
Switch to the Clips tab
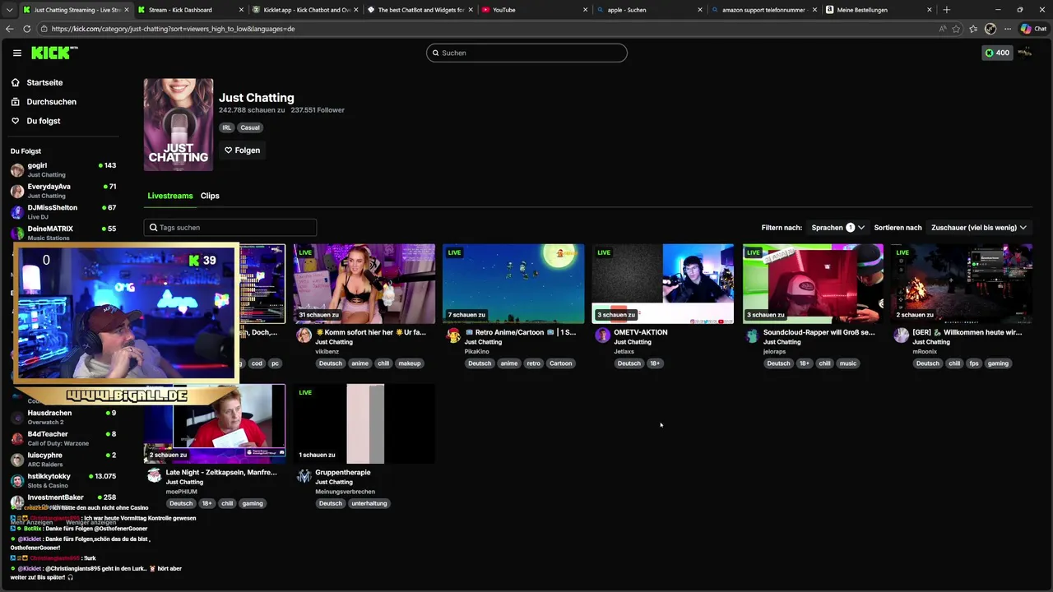[x=210, y=196]
